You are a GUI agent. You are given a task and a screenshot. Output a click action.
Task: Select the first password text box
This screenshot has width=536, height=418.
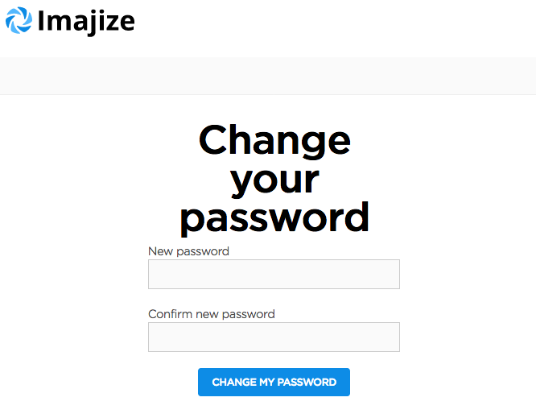pyautogui.click(x=274, y=274)
